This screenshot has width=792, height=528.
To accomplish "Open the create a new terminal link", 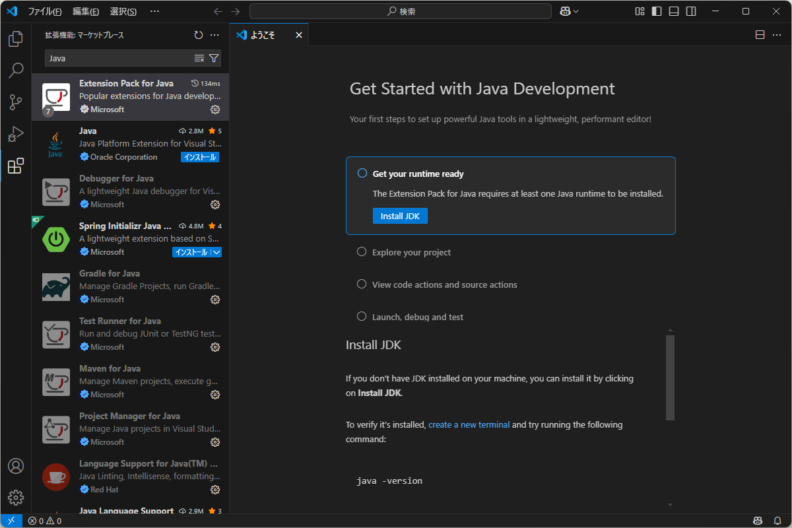I will pyautogui.click(x=469, y=424).
